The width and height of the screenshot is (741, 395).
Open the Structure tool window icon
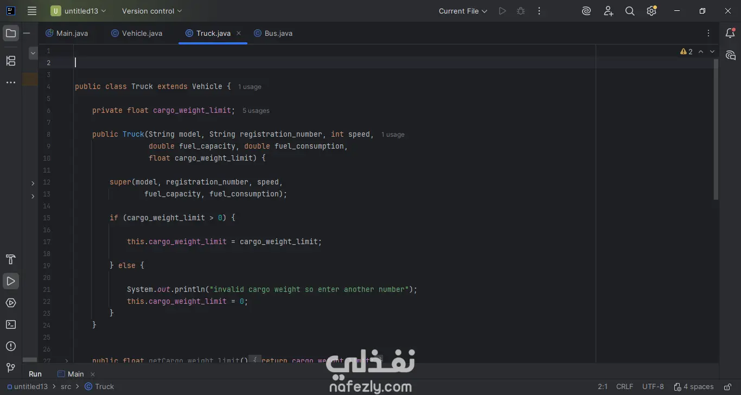tap(10, 61)
